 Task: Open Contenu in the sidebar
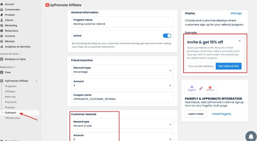(10, 36)
